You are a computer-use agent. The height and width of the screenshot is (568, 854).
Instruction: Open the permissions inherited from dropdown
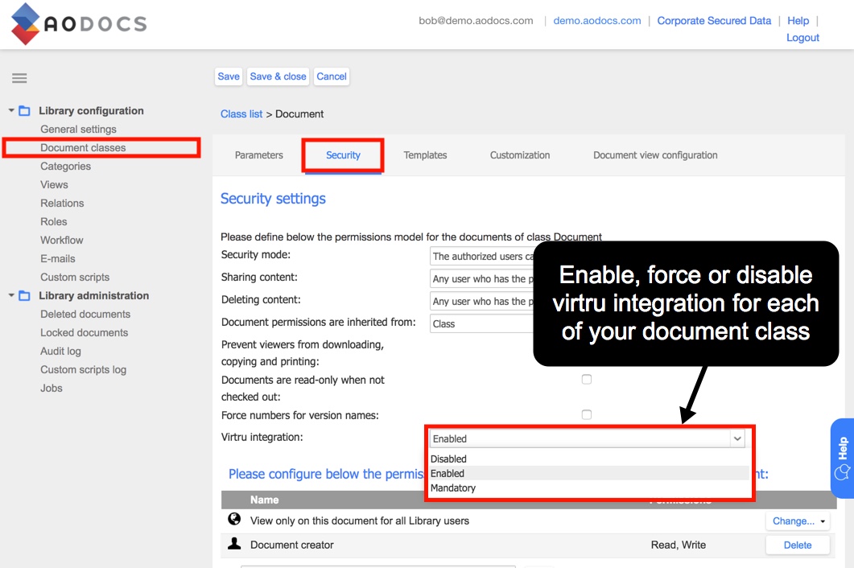pyautogui.click(x=482, y=323)
